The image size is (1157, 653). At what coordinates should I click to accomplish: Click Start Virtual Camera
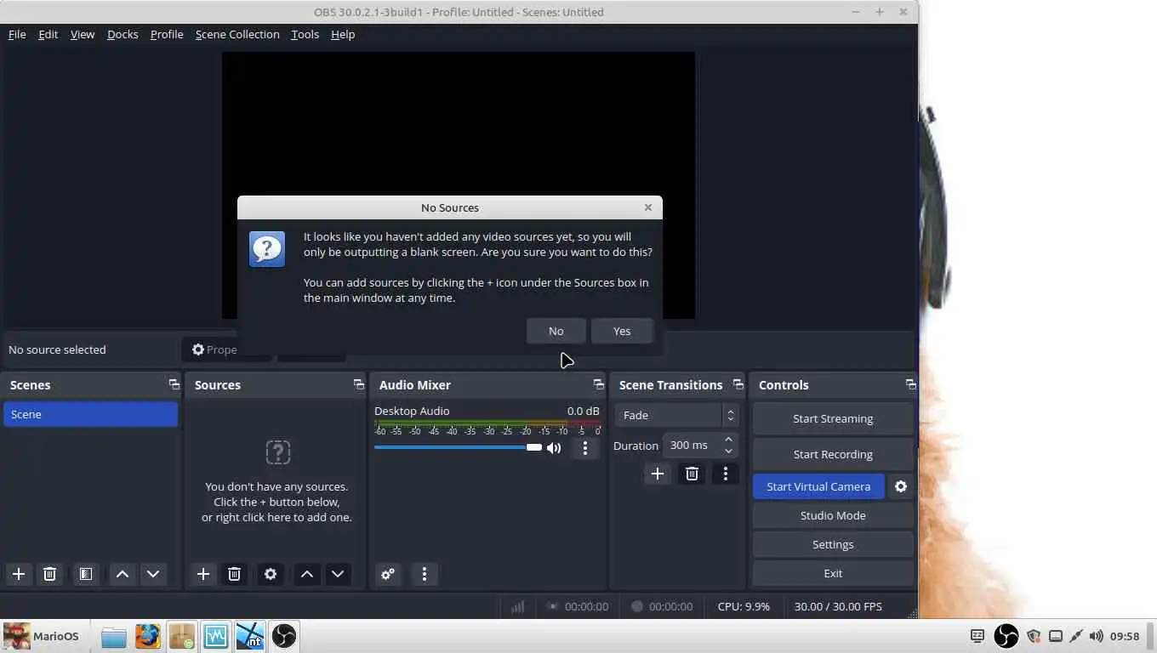[x=818, y=486]
